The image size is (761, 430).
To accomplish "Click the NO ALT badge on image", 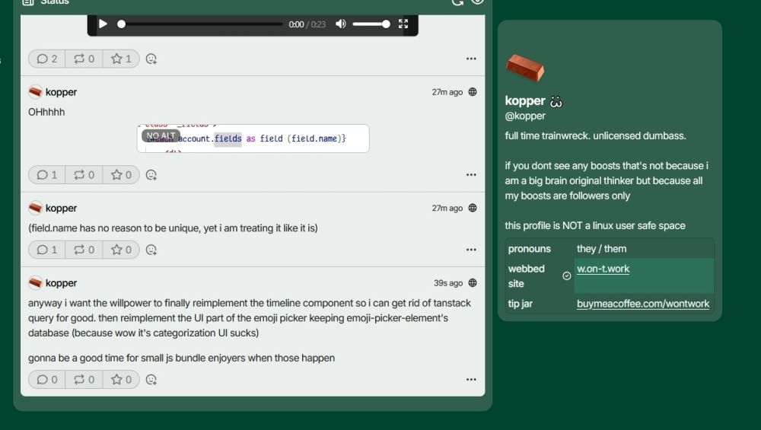I will tap(161, 135).
